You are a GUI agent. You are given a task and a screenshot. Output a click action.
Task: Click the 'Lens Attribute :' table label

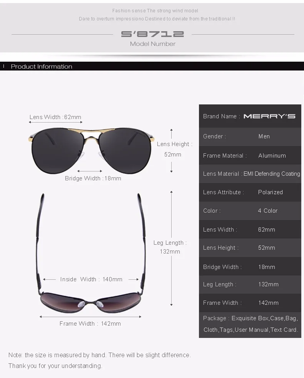(223, 192)
